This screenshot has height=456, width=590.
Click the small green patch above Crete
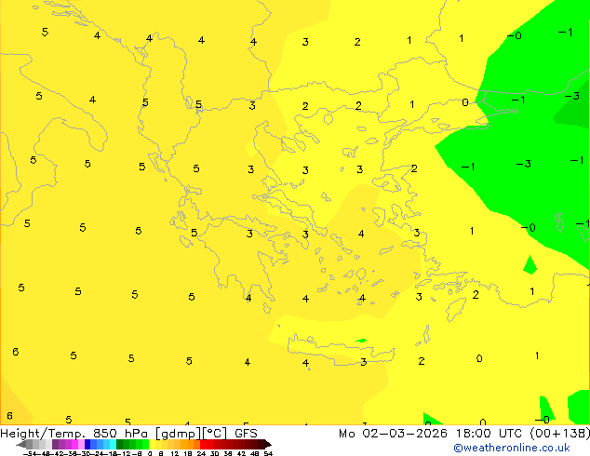360,341
